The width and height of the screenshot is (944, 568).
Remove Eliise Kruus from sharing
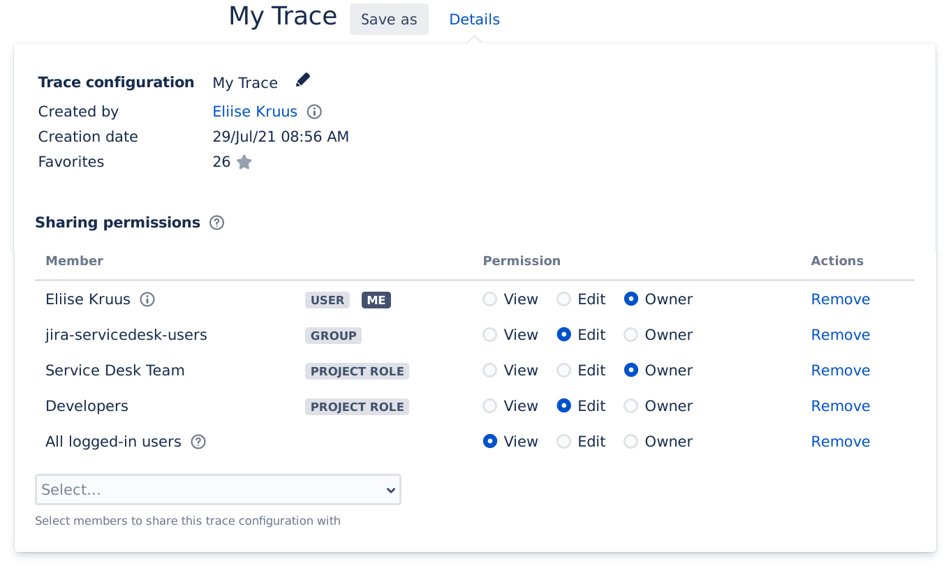click(841, 299)
